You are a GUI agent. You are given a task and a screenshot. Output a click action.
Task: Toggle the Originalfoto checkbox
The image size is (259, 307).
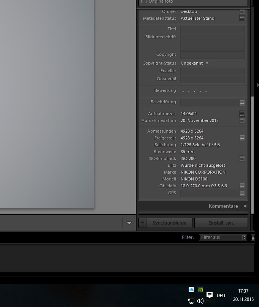(x=144, y=2)
